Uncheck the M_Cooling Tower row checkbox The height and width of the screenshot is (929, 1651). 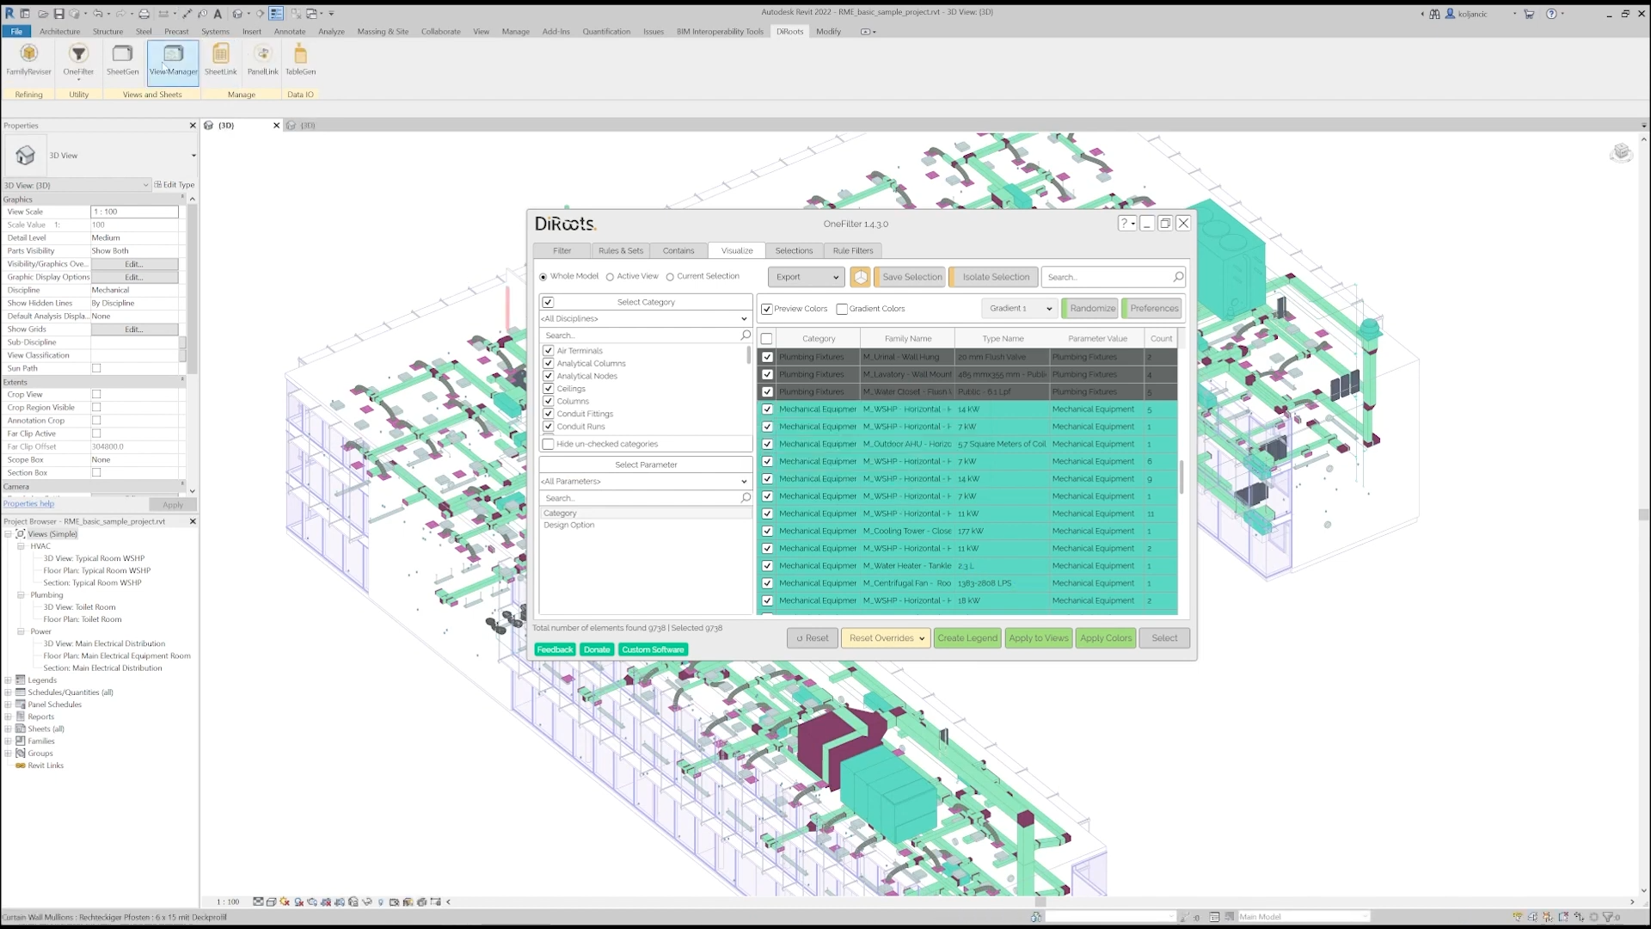(767, 532)
